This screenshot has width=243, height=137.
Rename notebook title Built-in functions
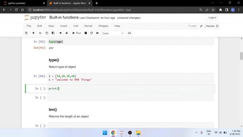64,18
